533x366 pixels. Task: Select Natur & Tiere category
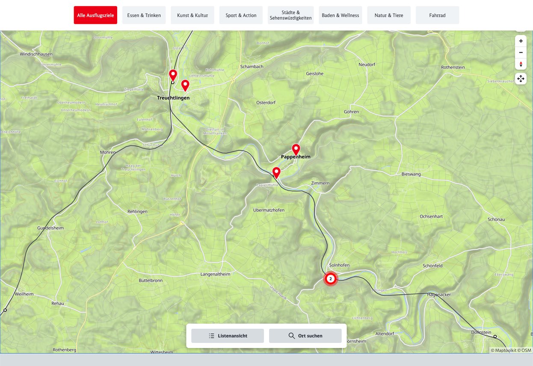389,15
